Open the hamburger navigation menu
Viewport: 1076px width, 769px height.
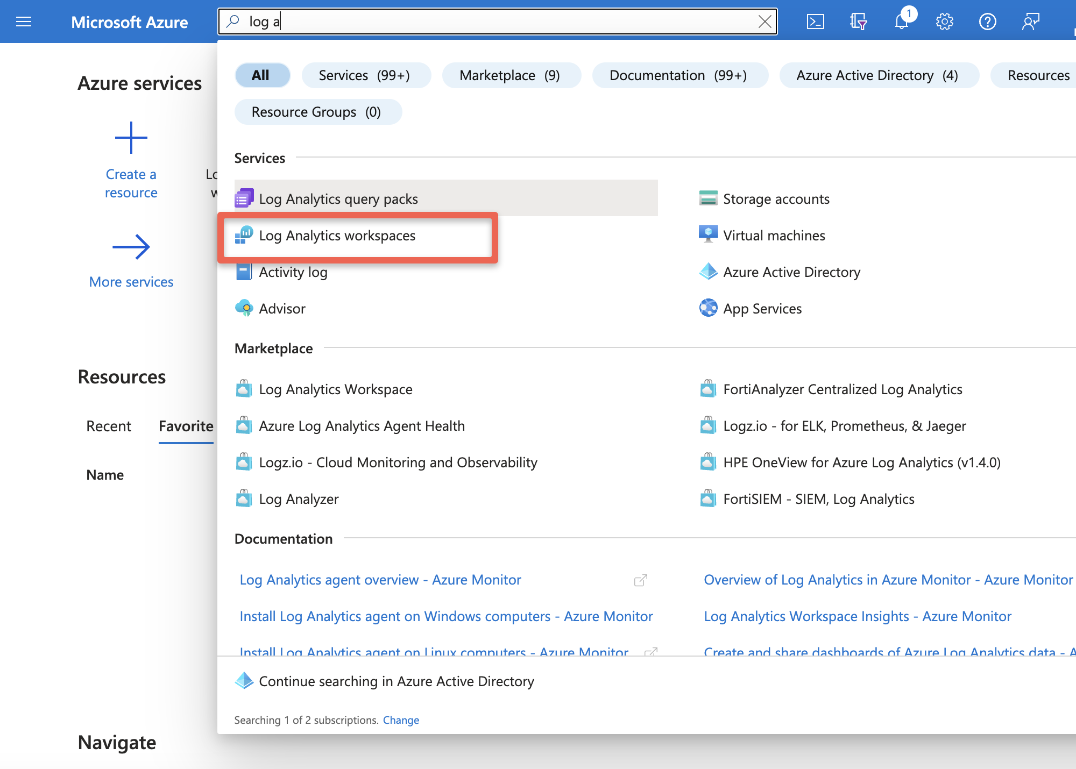click(x=24, y=22)
